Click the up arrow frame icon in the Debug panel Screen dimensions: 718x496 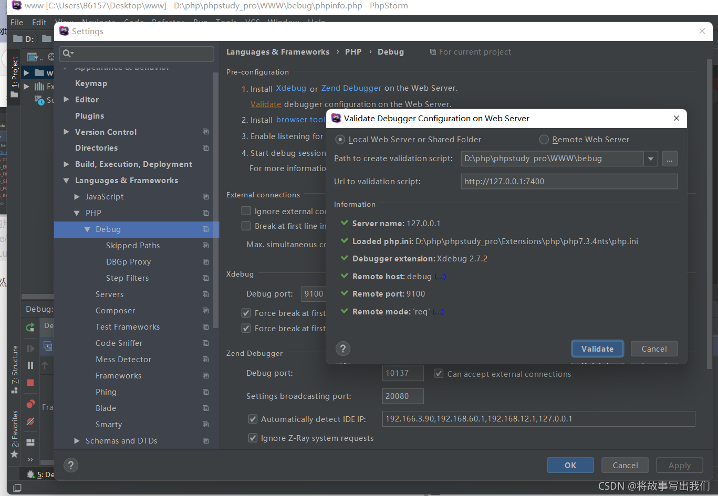pos(45,365)
